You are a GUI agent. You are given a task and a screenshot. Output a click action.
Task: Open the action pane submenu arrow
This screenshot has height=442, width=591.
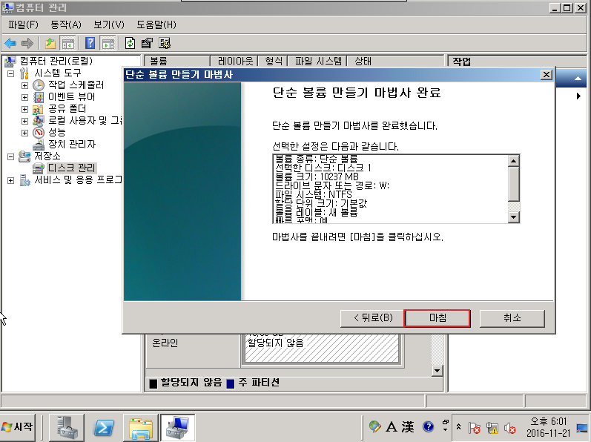pos(578,96)
